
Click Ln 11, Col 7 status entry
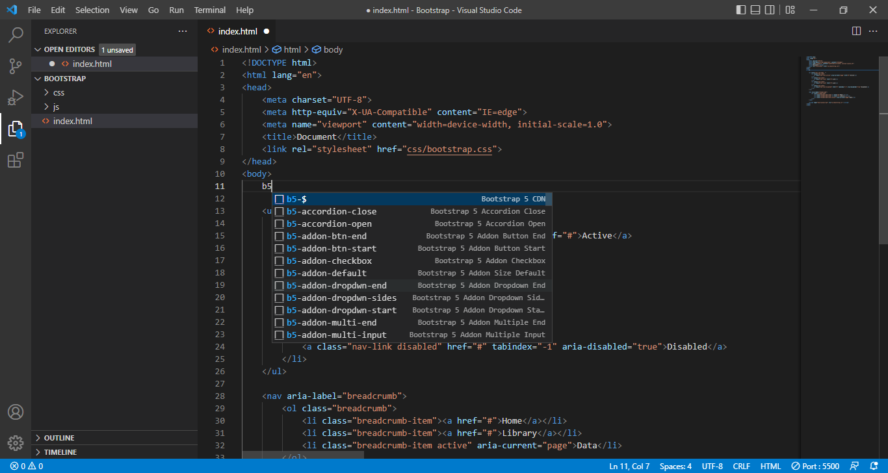point(629,467)
